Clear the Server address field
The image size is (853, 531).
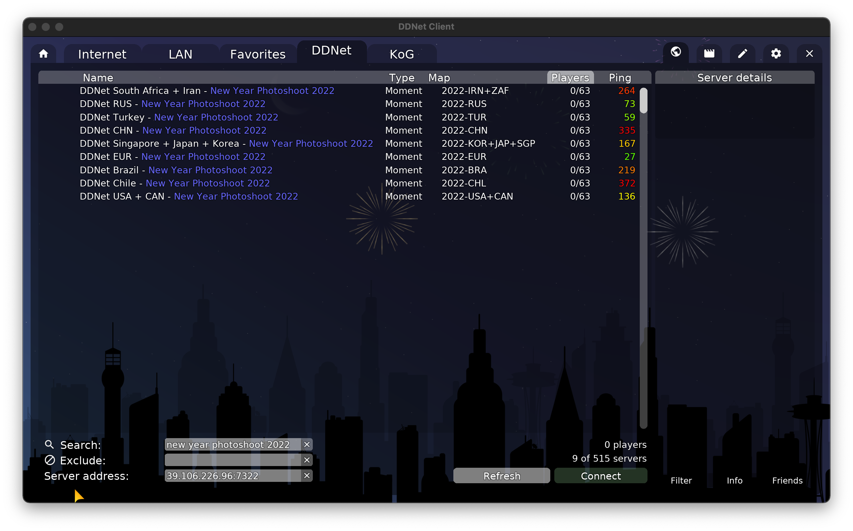point(307,475)
